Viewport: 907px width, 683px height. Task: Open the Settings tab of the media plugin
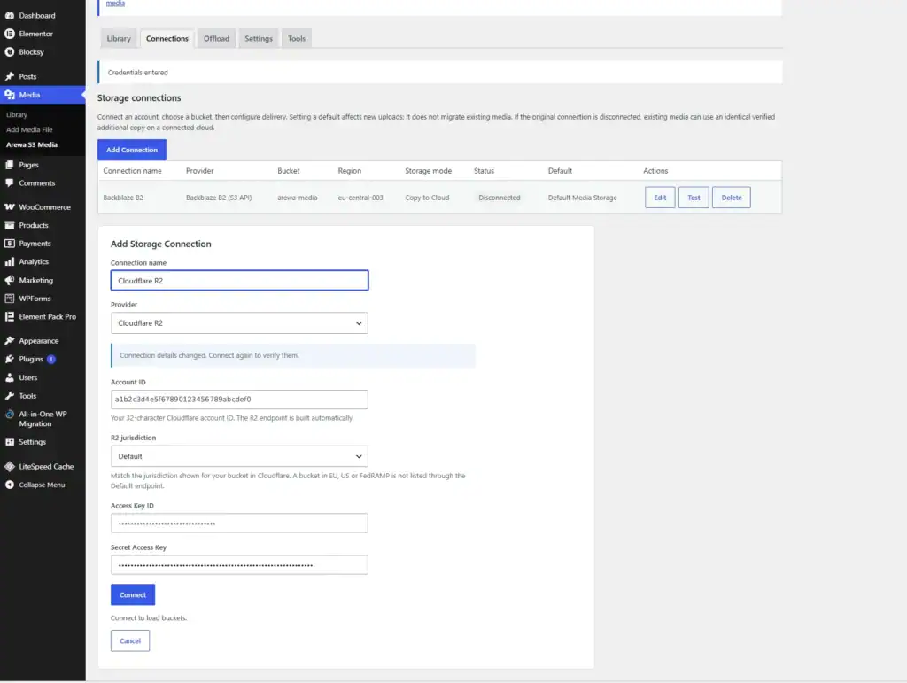pos(259,39)
